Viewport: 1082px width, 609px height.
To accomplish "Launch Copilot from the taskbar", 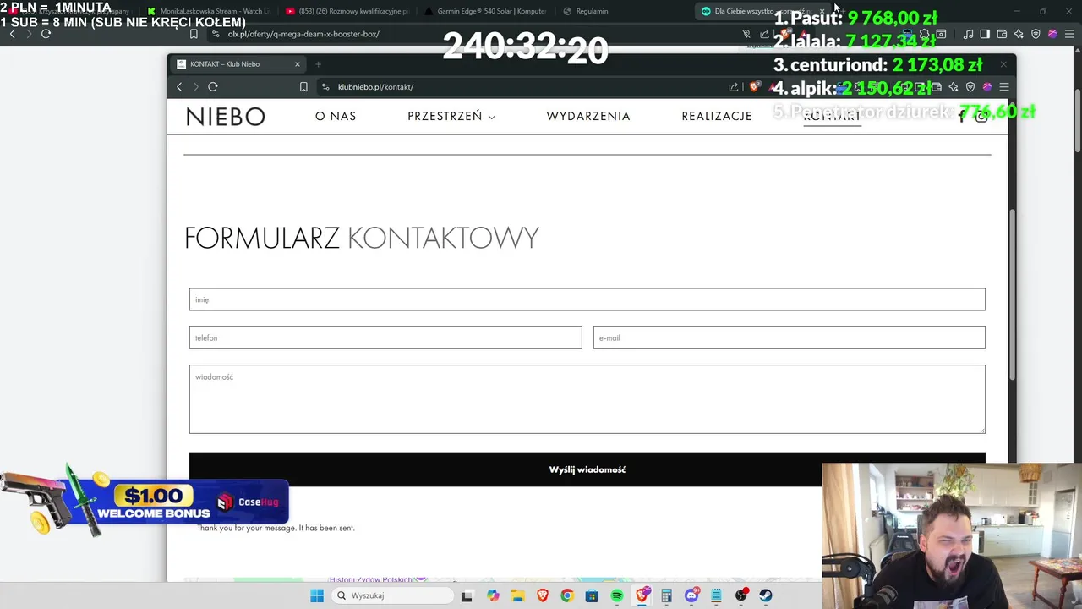I will coord(493,595).
